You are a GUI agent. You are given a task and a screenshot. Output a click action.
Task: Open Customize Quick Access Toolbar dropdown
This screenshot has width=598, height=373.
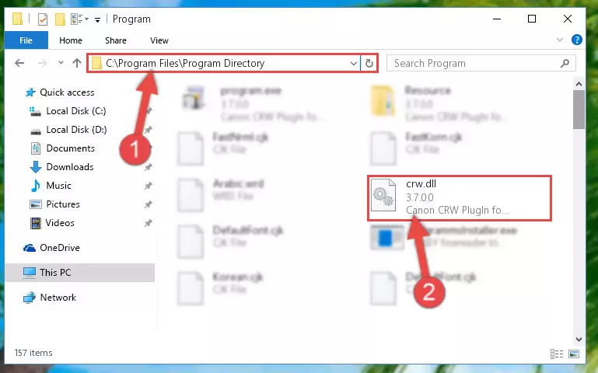click(x=98, y=19)
